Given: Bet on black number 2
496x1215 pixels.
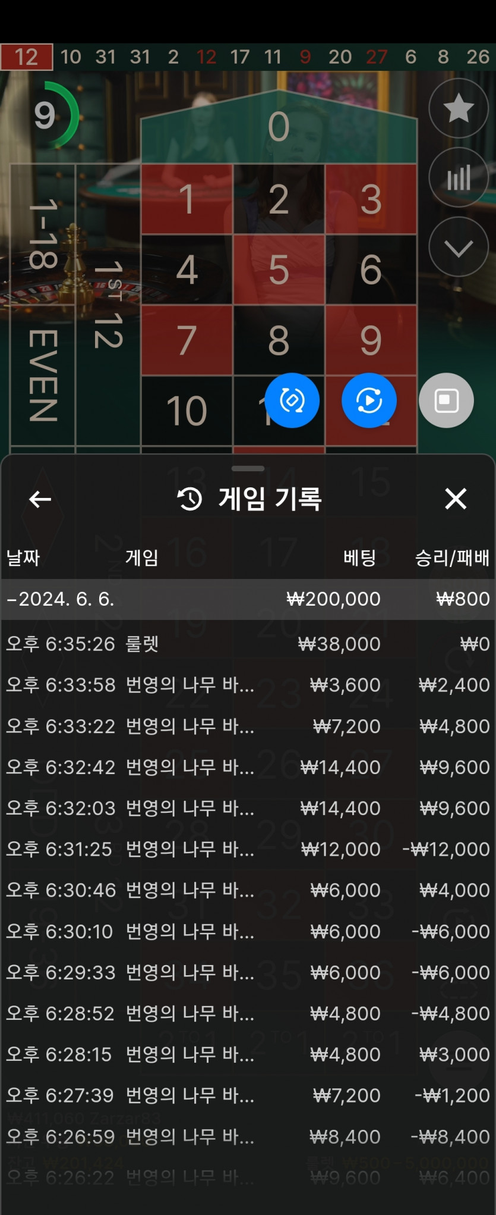Looking at the screenshot, I should click(x=279, y=199).
